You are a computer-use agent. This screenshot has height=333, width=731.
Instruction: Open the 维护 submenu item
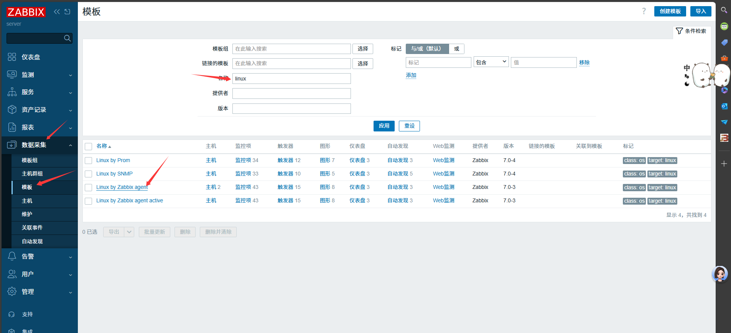pyautogui.click(x=44, y=214)
